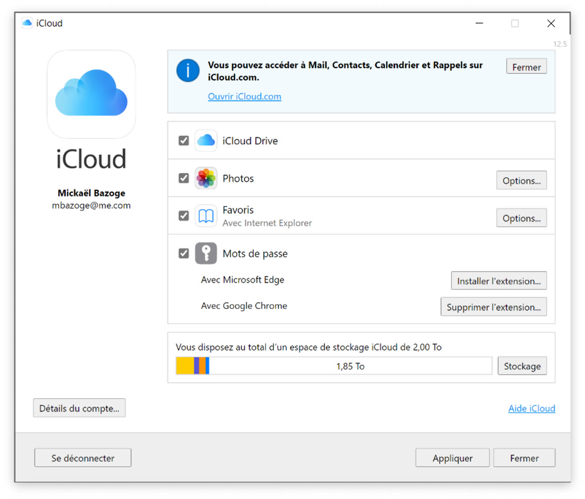
Task: Disable the Favoris checkbox
Action: tap(184, 216)
